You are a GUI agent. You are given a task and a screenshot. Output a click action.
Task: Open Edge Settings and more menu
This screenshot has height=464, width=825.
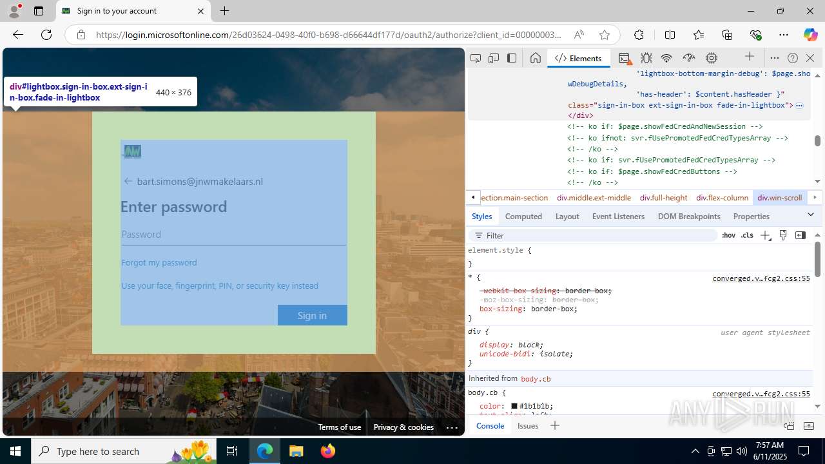coord(784,35)
